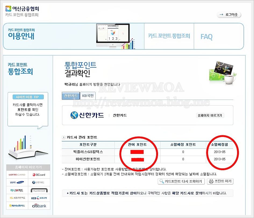Click 홈페이지 바로가기 for 신한카드

tap(210, 115)
